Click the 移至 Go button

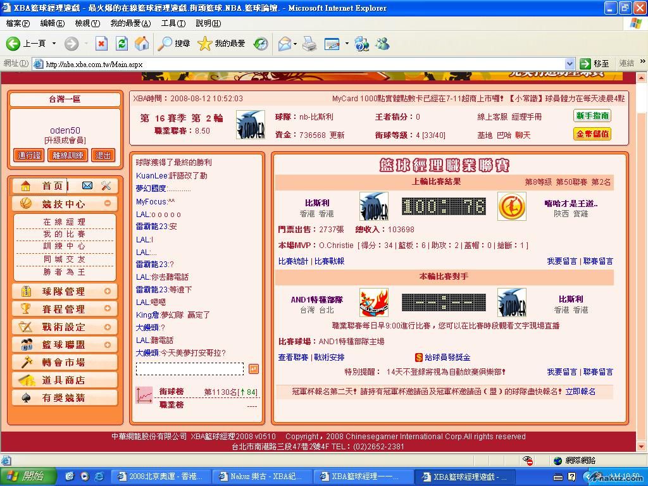595,64
